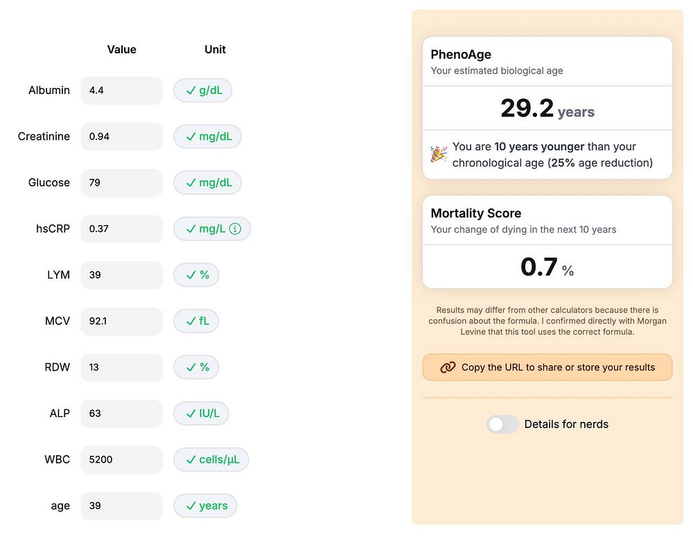The image size is (693, 541).
Task: Focus the Creatinine value input
Action: (x=121, y=136)
